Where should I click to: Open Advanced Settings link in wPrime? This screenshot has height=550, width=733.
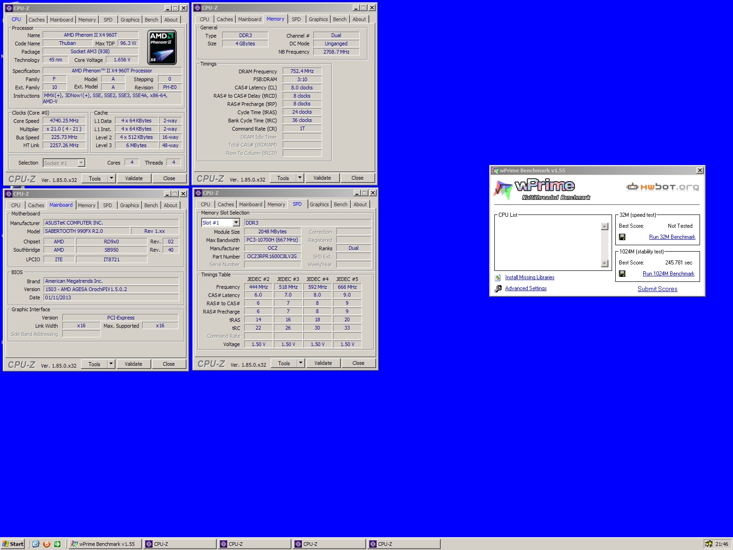526,288
